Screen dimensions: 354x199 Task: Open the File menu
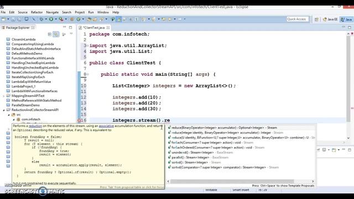(3, 12)
